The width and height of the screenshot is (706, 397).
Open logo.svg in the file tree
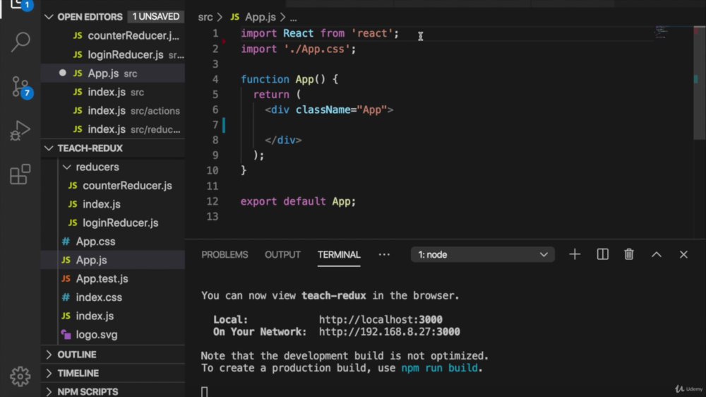tap(113, 335)
